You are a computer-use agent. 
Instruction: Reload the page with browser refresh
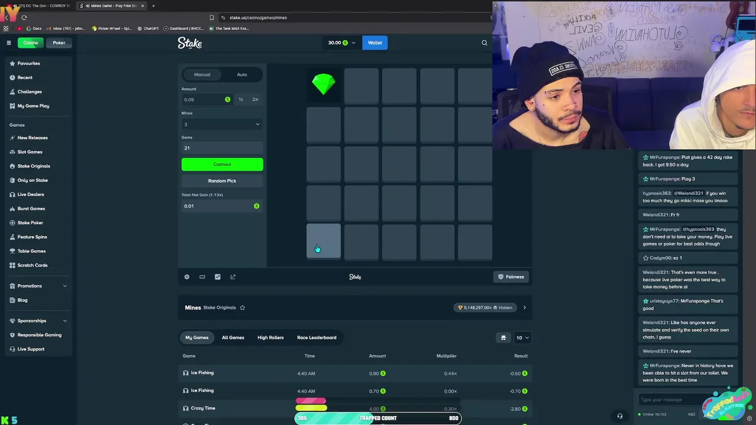coord(24,17)
